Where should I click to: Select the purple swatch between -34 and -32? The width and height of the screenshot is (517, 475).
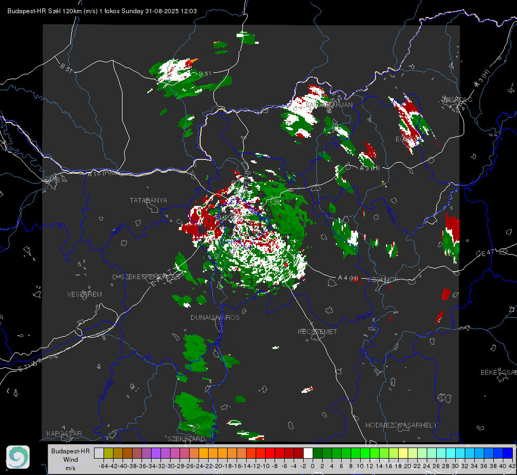(156, 453)
